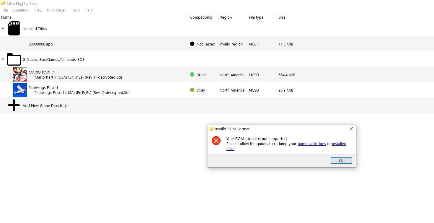434x223 pixels.
Task: Click Add New Game Directory
Action: pyautogui.click(x=45, y=105)
